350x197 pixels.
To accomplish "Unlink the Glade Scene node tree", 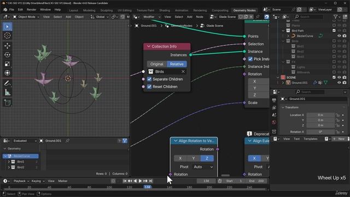I will [x=252, y=17].
